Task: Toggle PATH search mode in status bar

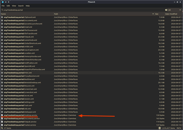Action: coord(179,128)
